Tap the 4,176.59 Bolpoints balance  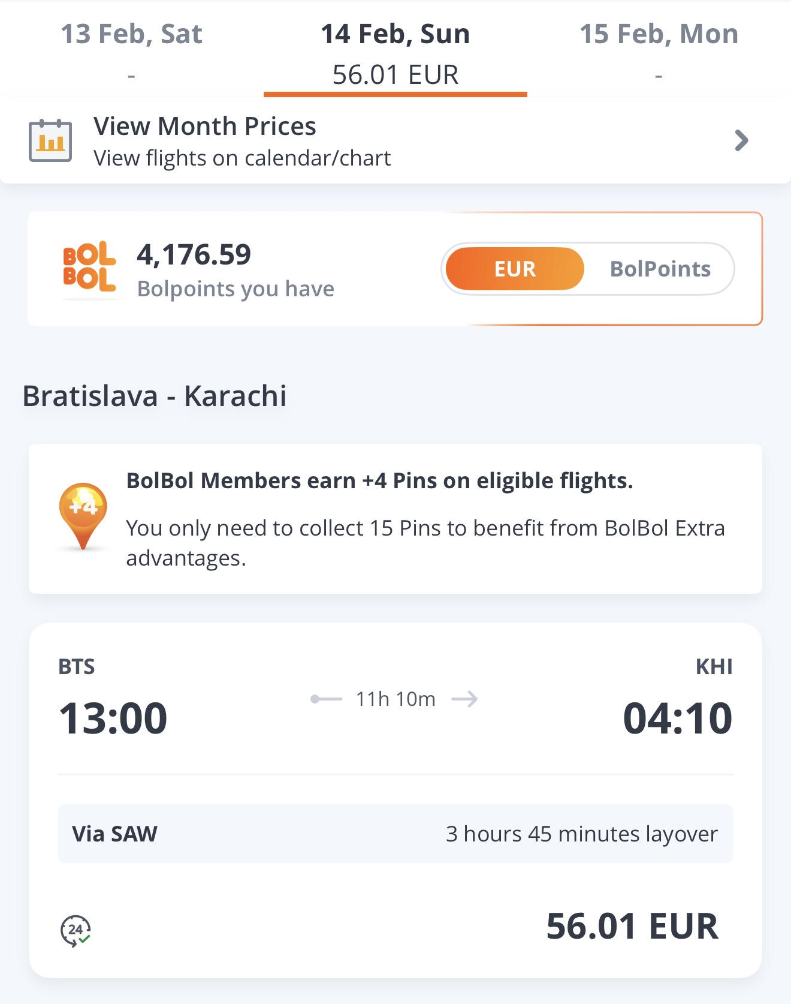click(x=194, y=254)
